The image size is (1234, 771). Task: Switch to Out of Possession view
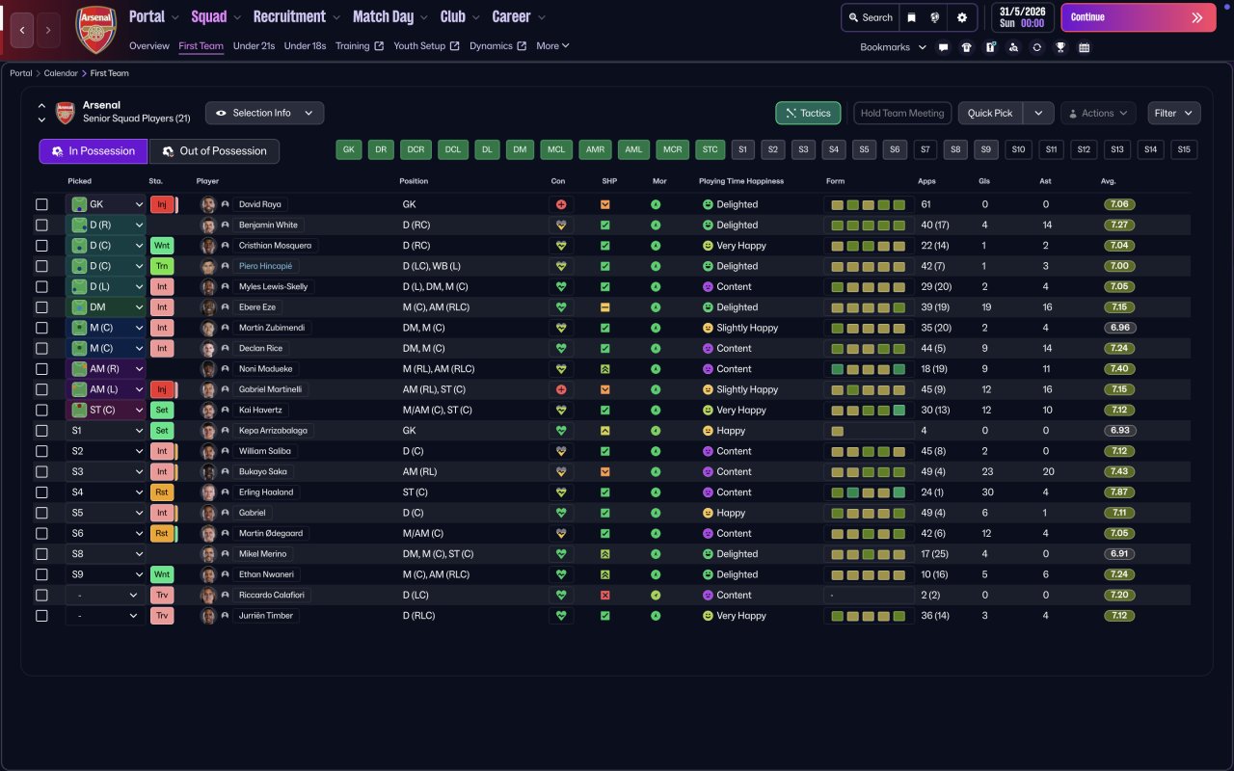[x=214, y=151]
